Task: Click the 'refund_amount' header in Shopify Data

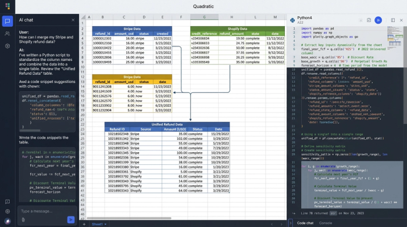Action: (231, 34)
